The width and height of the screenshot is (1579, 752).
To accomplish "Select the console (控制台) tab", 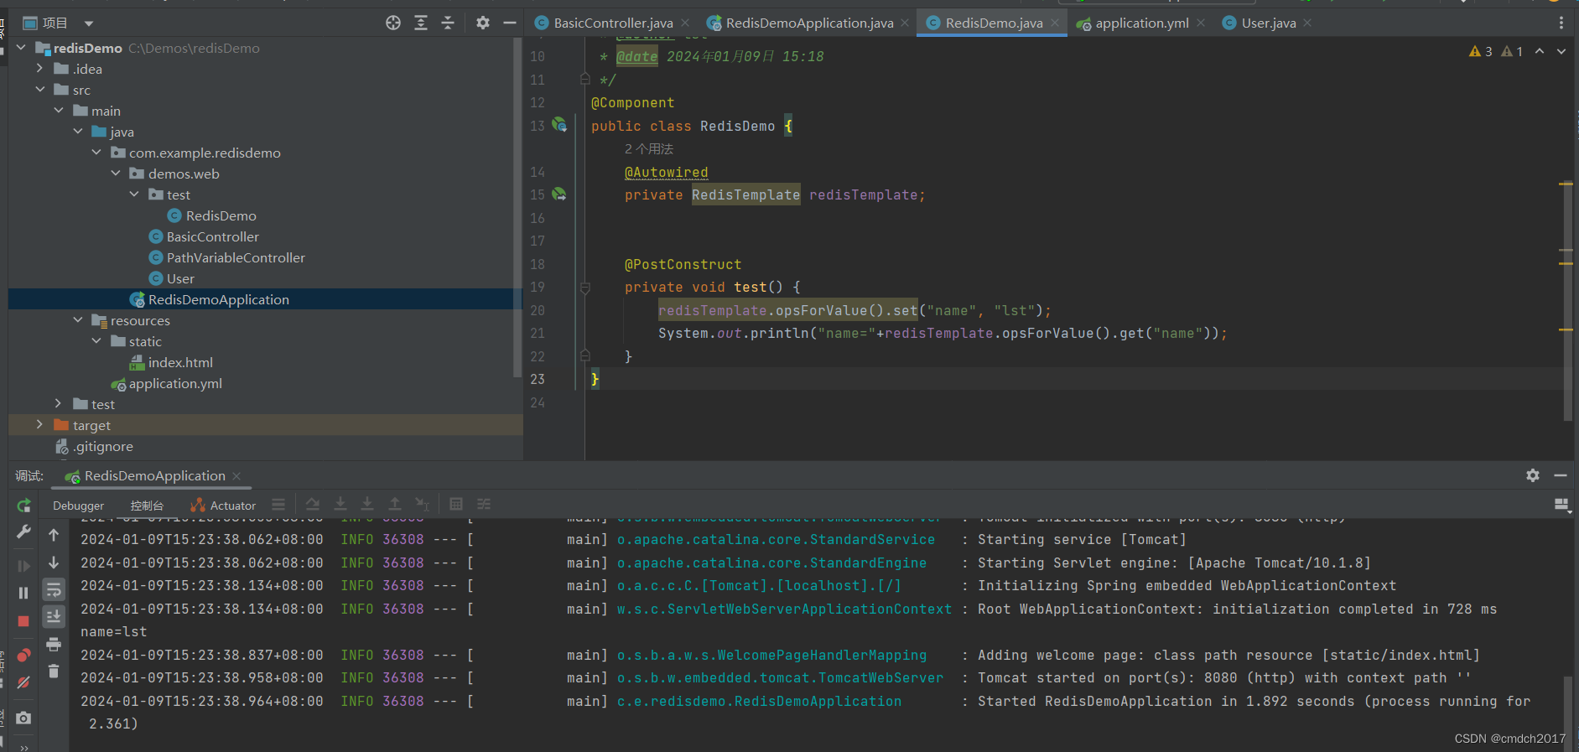I will pos(147,506).
